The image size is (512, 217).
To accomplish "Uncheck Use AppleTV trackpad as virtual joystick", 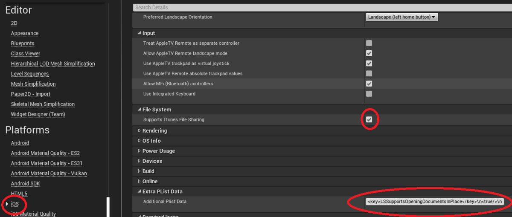I will click(369, 64).
